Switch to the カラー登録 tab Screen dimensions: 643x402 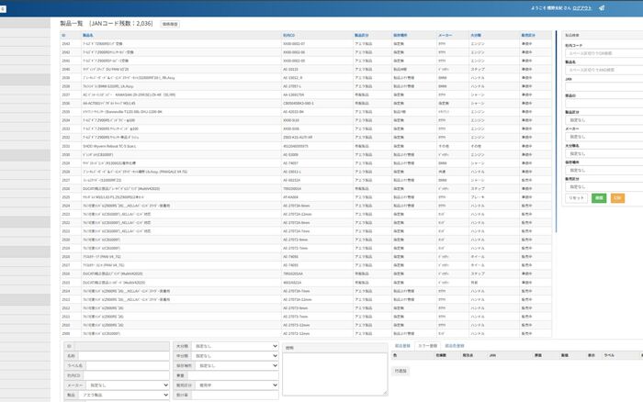tap(427, 346)
